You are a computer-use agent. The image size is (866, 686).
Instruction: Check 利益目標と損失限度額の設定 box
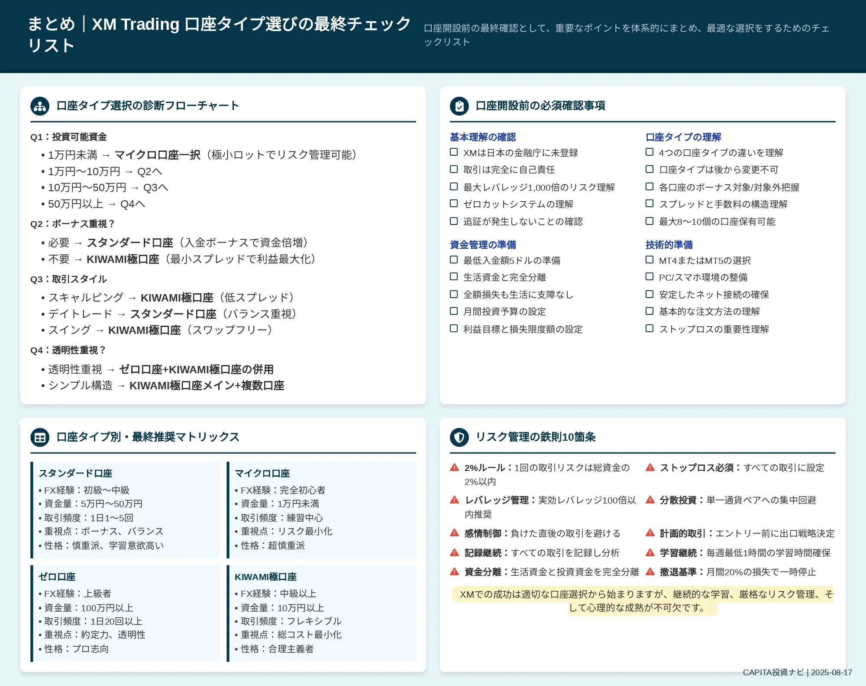[454, 329]
